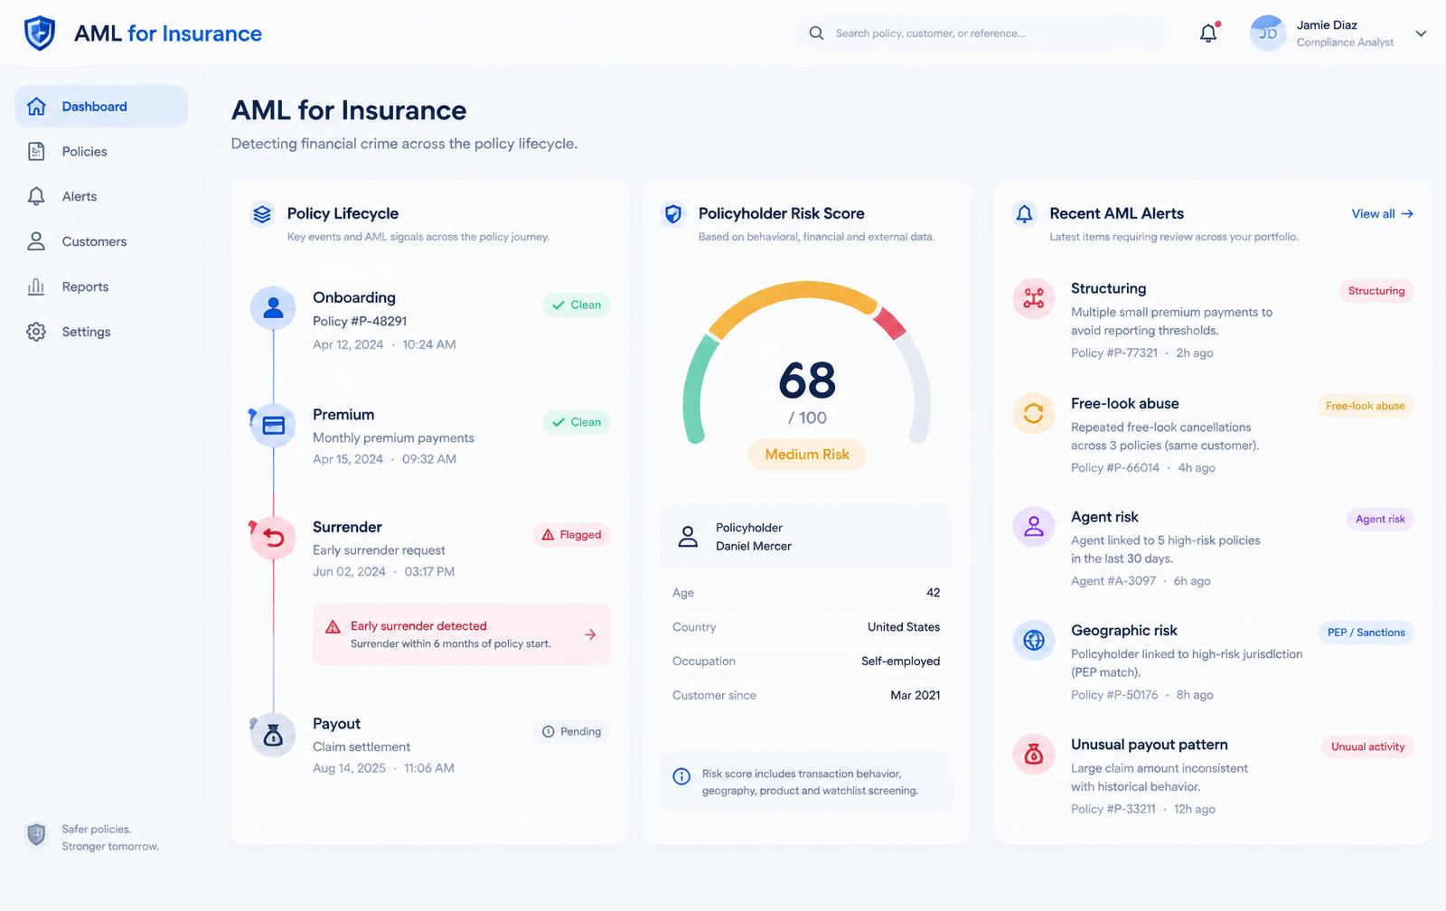Click the Daniel Mercer name
The width and height of the screenshot is (1446, 911).
tap(754, 547)
